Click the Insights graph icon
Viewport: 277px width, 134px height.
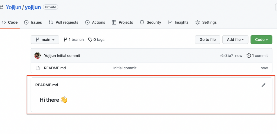tap(170, 22)
